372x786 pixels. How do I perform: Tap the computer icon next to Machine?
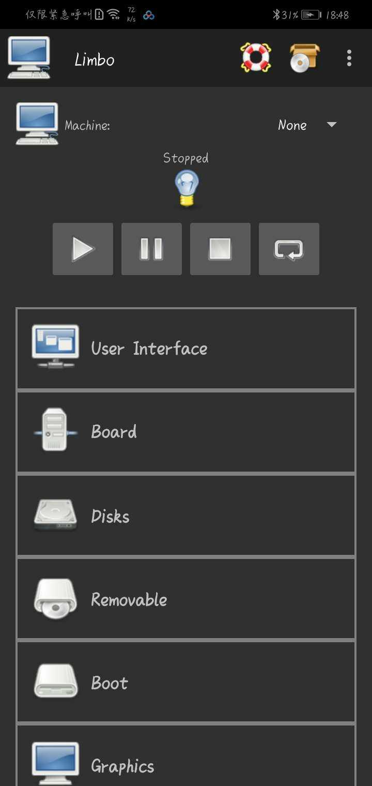coord(37,124)
